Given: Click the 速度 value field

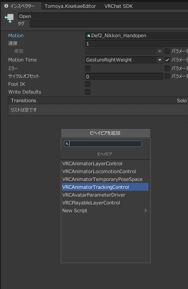Looking at the screenshot, I should click(137, 44).
